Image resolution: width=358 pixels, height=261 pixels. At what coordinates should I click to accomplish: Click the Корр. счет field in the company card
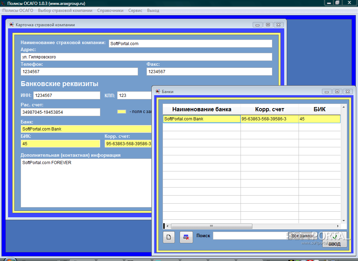(x=128, y=144)
